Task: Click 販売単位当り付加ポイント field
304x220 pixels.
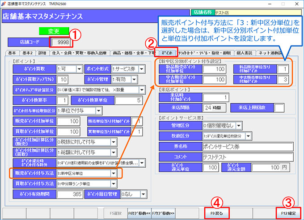Action: click(137, 121)
